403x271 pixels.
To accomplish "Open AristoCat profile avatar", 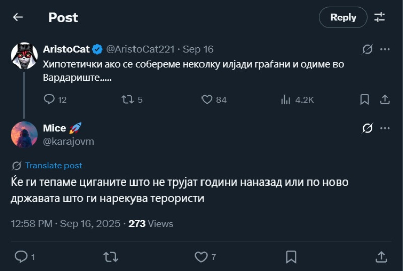I will 24,55.
